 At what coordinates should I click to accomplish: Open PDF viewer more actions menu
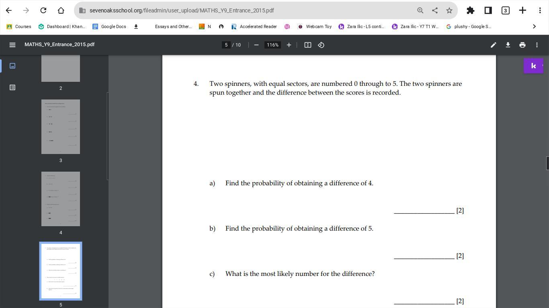537,45
